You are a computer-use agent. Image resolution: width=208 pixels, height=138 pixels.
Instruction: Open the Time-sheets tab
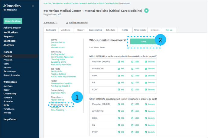[x=140, y=30]
